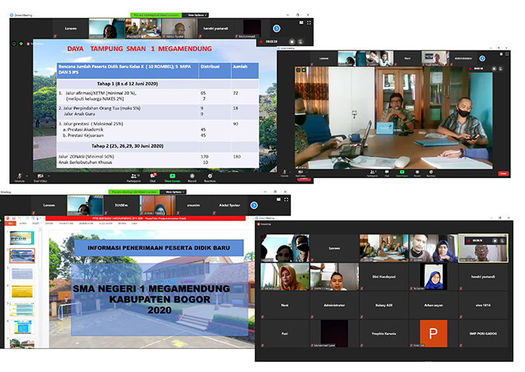525x372 pixels.
Task: Toggle Record in the capacity table meeting toolbar
Action: (191, 177)
